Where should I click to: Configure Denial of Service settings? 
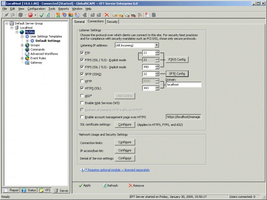[x=125, y=158]
